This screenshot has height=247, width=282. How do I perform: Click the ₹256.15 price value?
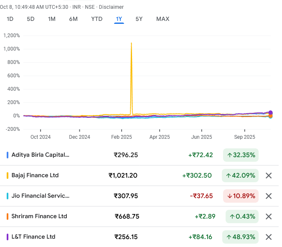coord(126,237)
